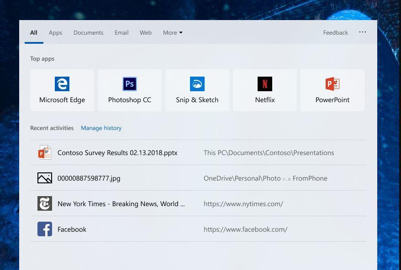Select the Email search tab
Screen dimensions: 401x270
pyautogui.click(x=121, y=33)
